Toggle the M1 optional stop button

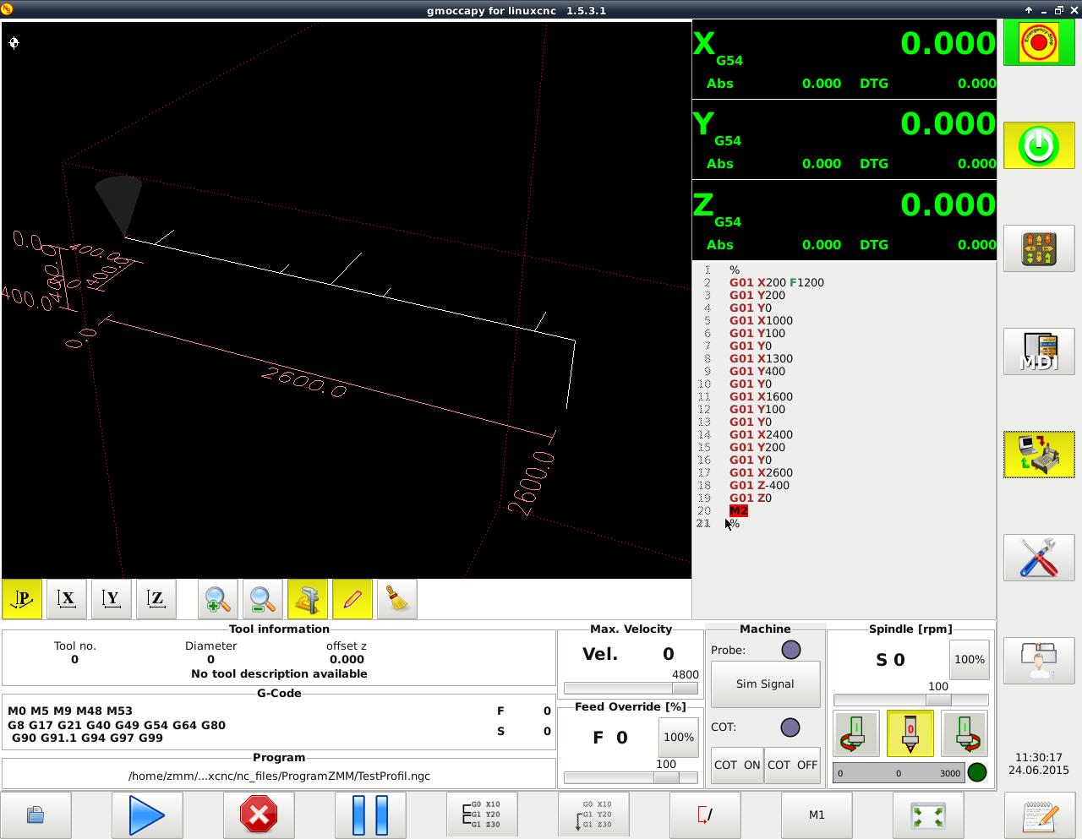click(817, 815)
